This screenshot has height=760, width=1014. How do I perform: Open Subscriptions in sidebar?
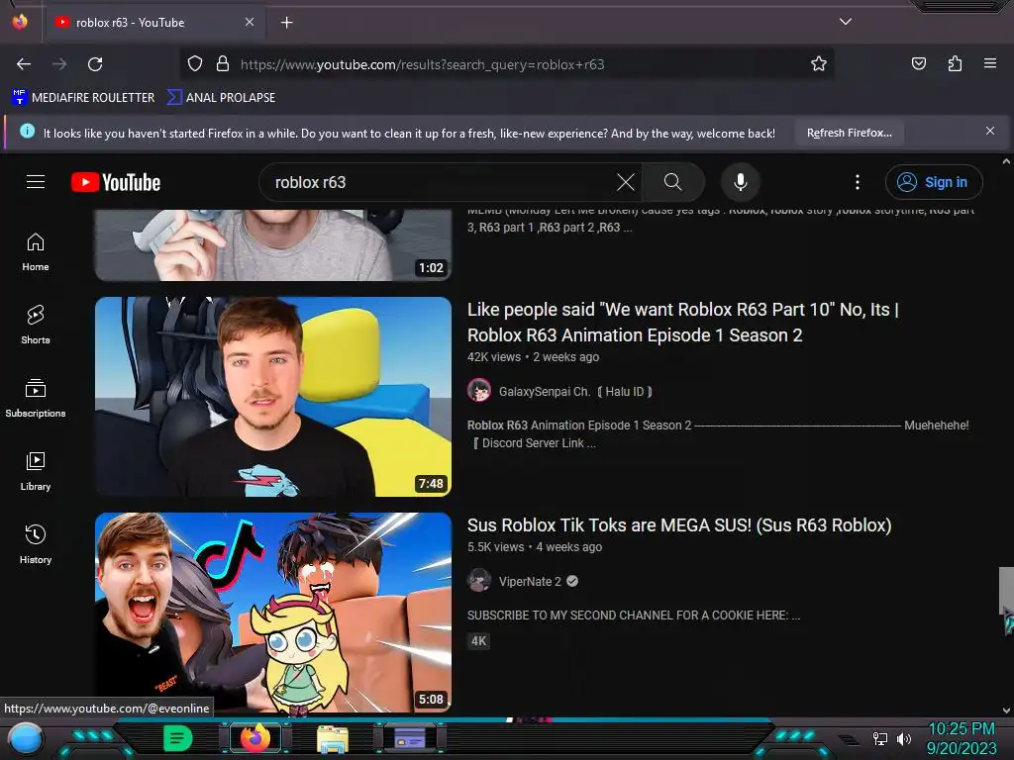(36, 398)
